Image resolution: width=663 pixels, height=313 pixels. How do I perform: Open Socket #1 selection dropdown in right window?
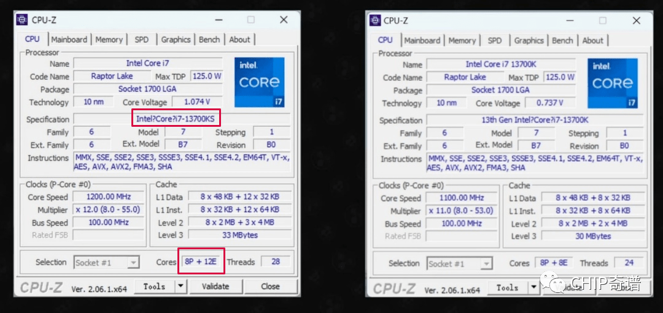point(460,263)
